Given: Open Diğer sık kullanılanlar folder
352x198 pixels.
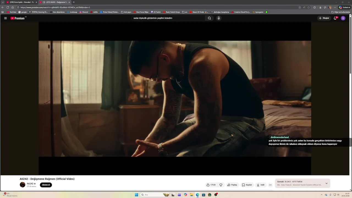Looking at the screenshot, I should (341, 12).
